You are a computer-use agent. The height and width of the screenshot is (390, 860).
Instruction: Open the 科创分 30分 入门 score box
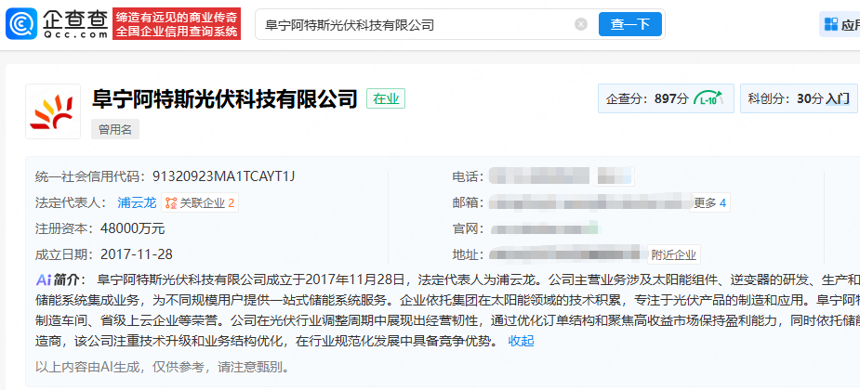[x=799, y=98]
